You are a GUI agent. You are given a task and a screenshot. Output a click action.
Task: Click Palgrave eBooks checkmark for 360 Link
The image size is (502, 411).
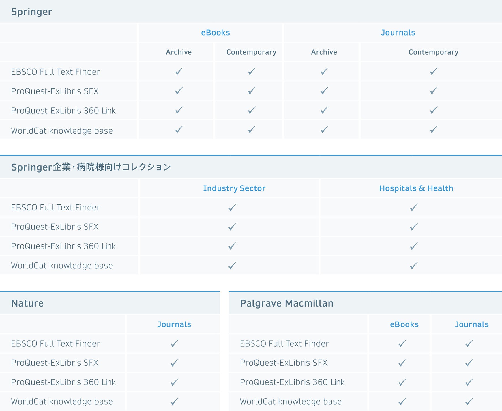pyautogui.click(x=402, y=382)
